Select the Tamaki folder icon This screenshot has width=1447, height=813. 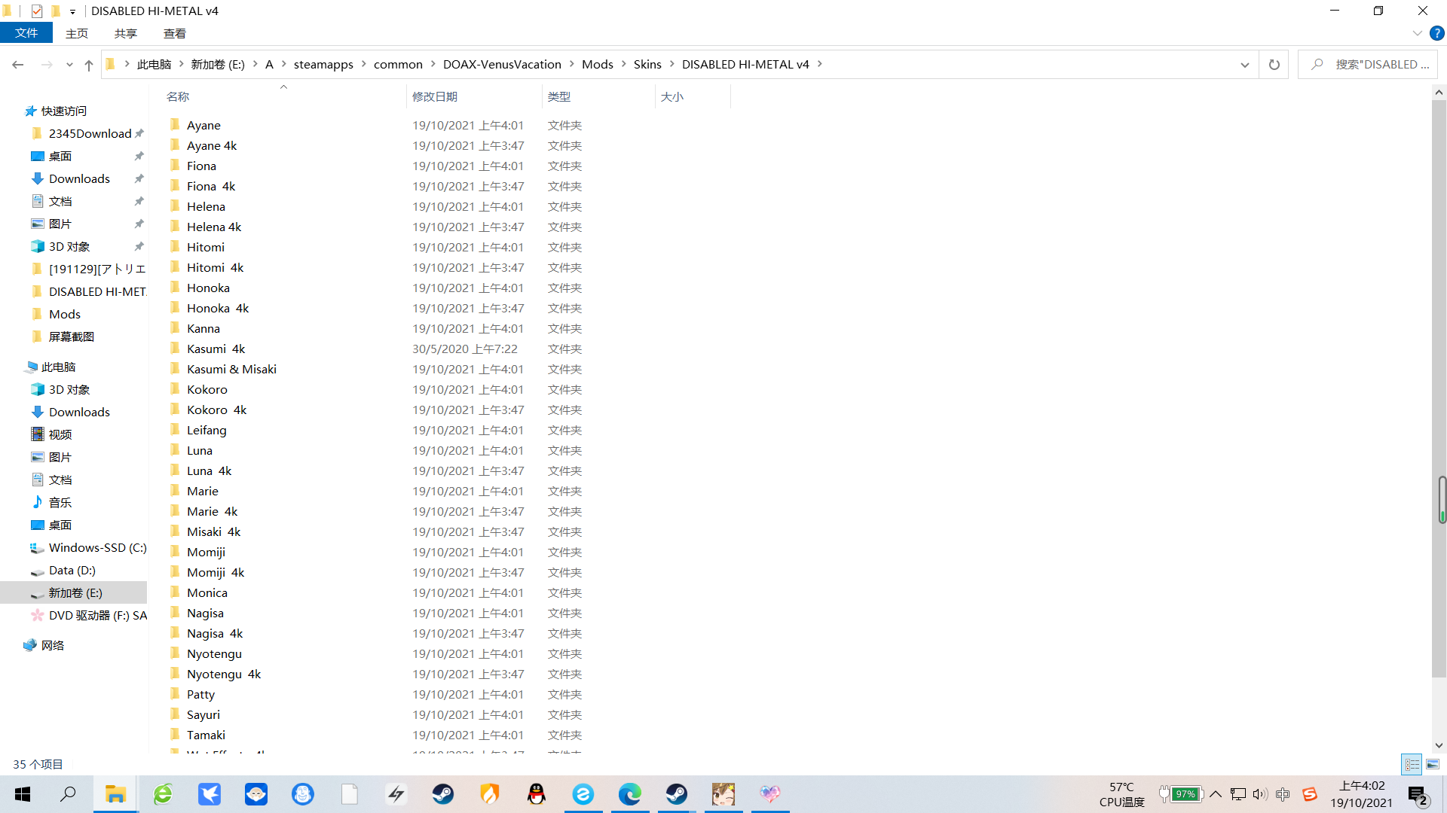(175, 735)
